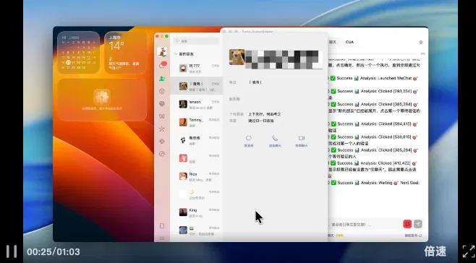Open the 14° weather widget on desktop

click(126, 52)
